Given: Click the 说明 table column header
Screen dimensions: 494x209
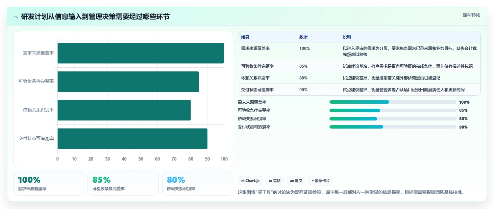Looking at the screenshot, I should (x=347, y=37).
